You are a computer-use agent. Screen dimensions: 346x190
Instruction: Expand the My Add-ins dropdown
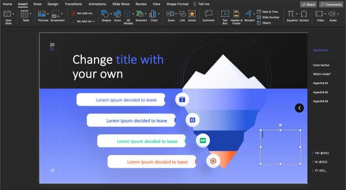point(94,21)
